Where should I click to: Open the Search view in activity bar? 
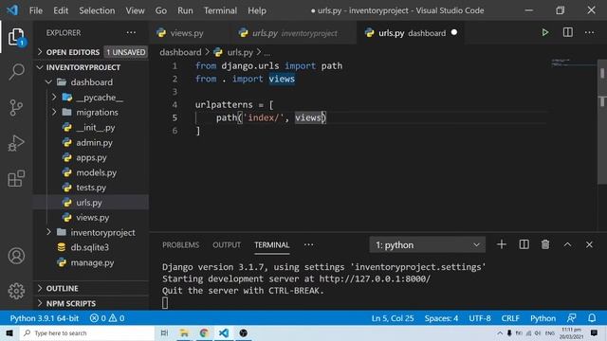[16, 72]
